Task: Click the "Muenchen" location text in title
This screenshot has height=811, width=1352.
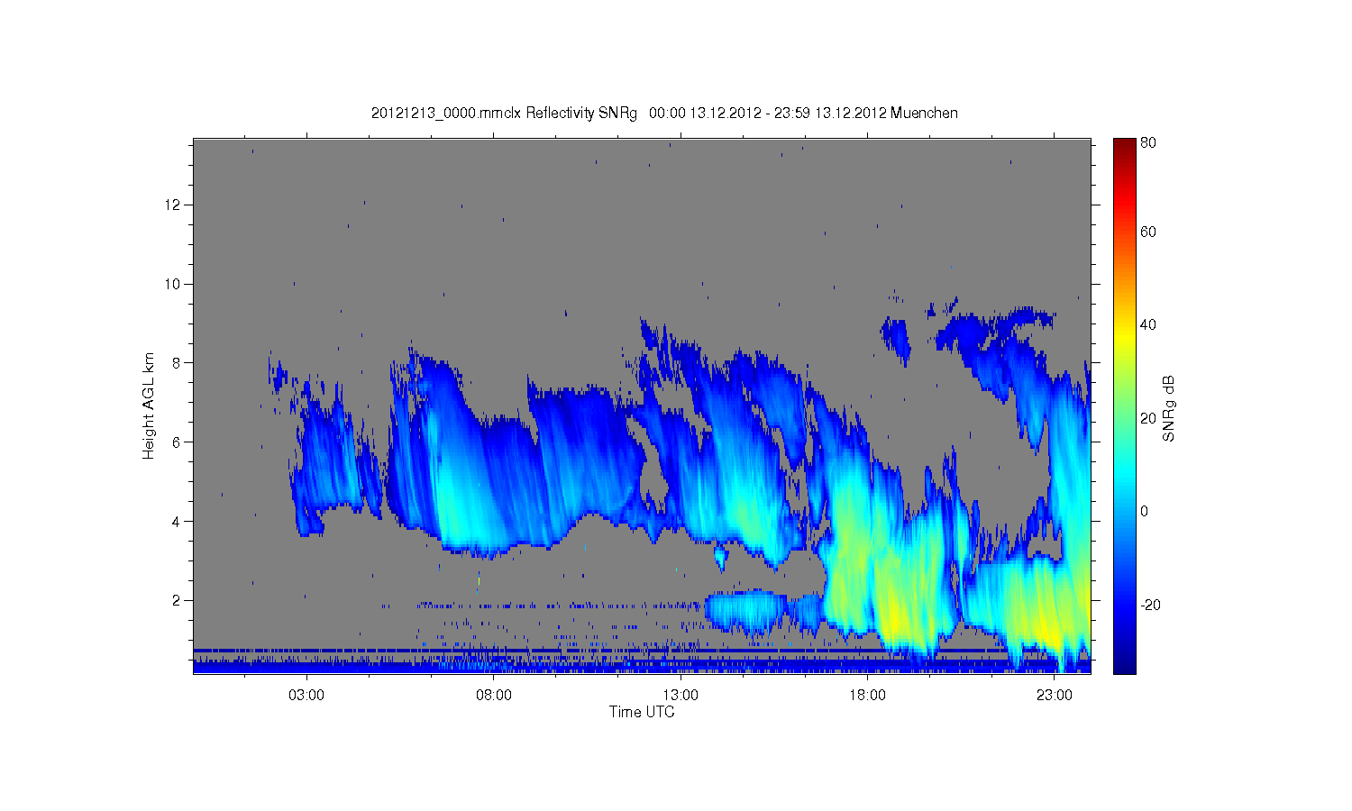Action: point(924,113)
